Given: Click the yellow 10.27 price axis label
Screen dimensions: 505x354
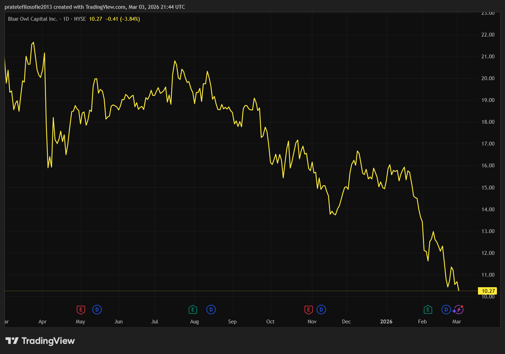Looking at the screenshot, I should pos(488,291).
